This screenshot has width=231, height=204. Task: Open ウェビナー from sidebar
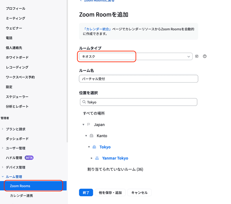coord(14,28)
